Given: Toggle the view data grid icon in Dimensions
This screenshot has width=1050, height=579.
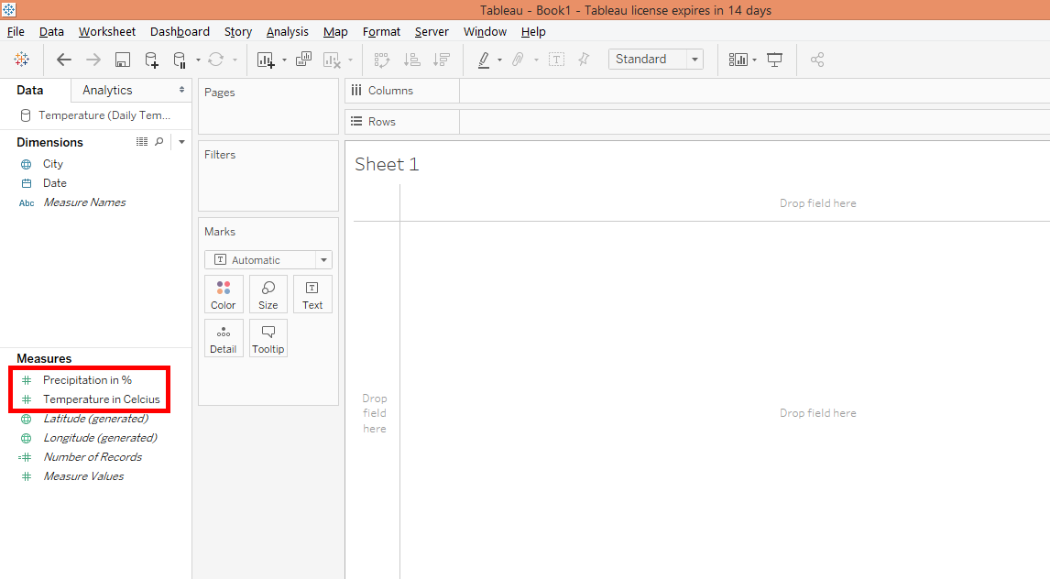Looking at the screenshot, I should 142,142.
